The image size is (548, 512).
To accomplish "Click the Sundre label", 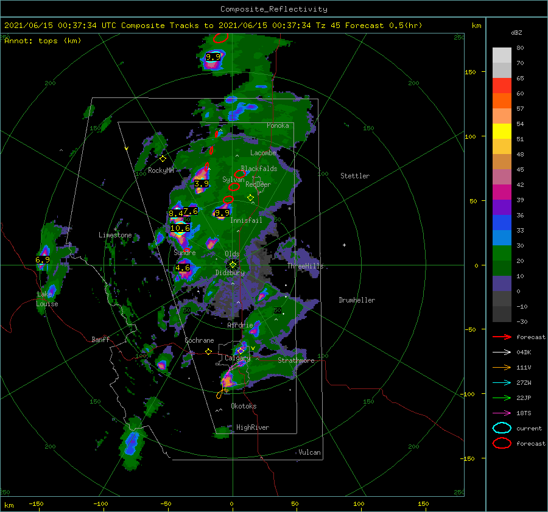I will click(x=185, y=252).
